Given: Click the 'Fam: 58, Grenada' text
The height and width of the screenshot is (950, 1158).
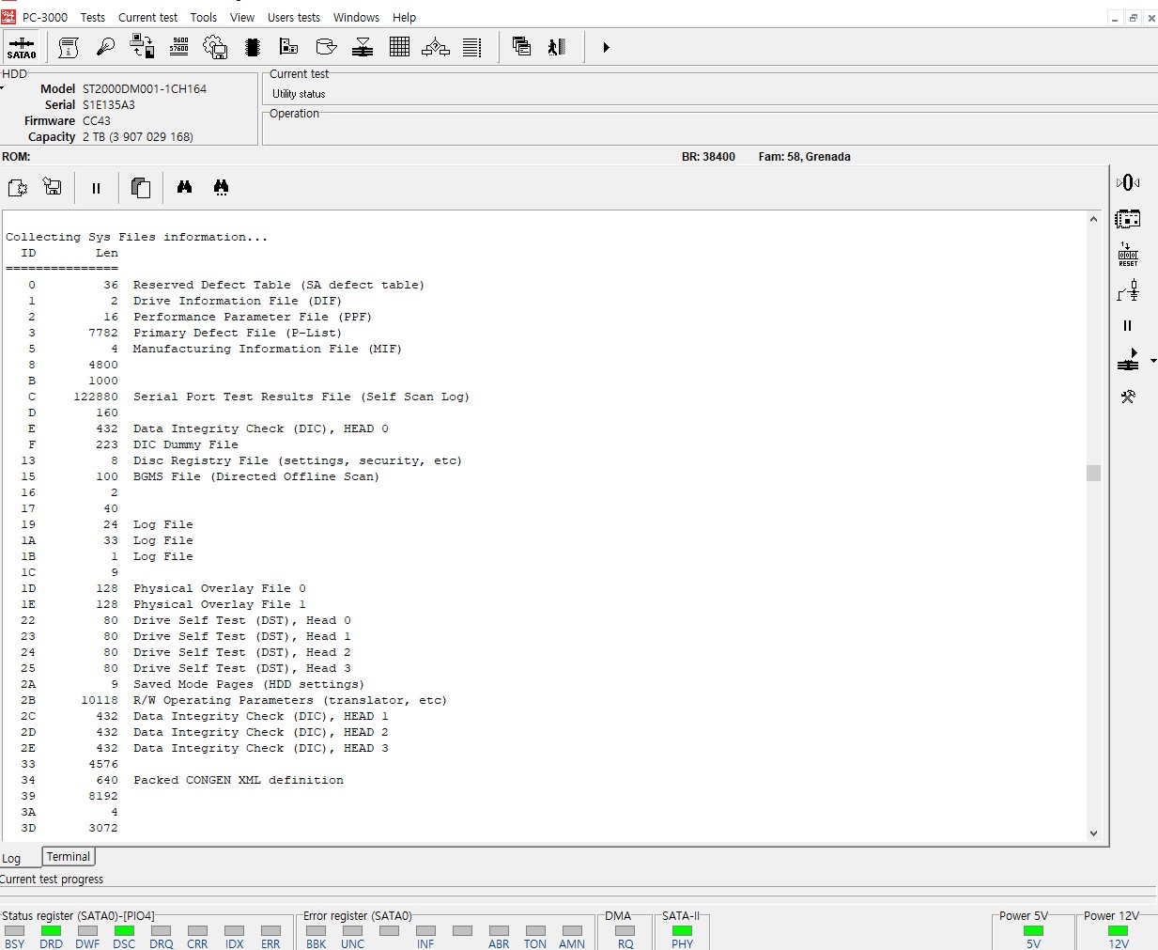Looking at the screenshot, I should pos(805,157).
